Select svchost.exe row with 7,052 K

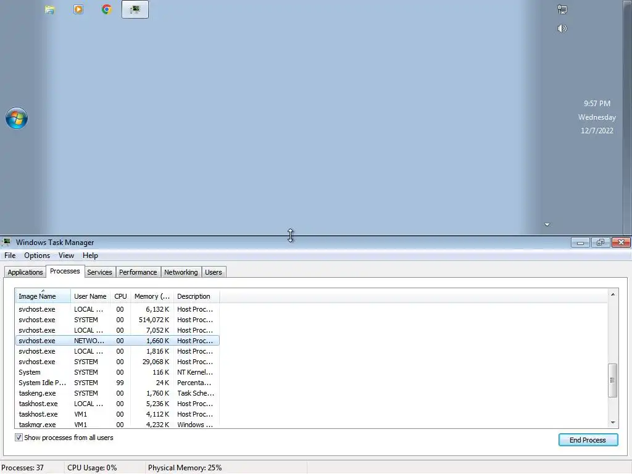(117, 330)
